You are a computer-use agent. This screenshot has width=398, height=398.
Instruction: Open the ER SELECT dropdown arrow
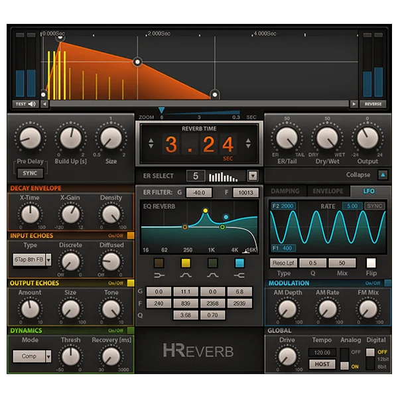pos(253,176)
